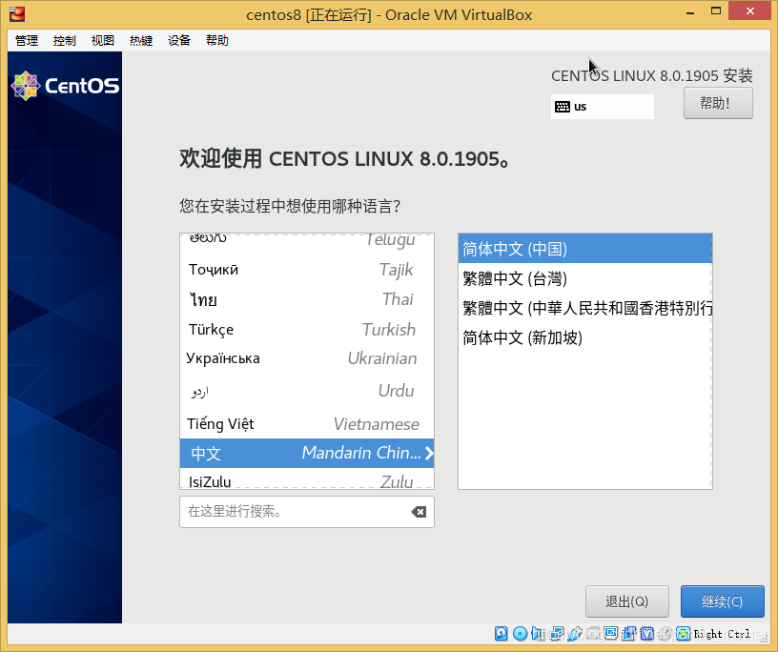Screen dimensions: 778x652
Task: Click the us keyboard layout indicator
Action: tap(603, 107)
